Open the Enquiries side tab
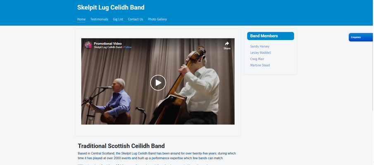Viewport: 374px width, 165px height. tap(357, 38)
